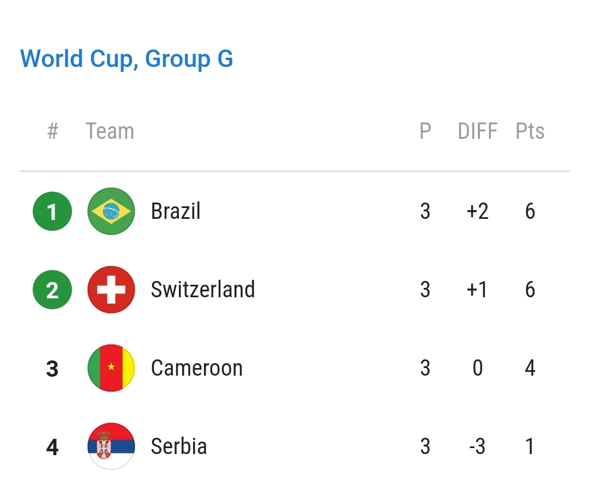
Task: Sort by the Pts column header
Action: [530, 131]
